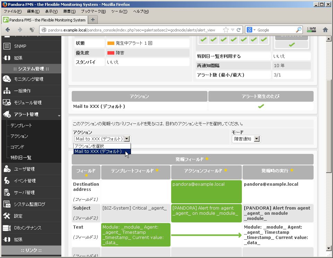Click star beside テンプレートフィールド header
The height and width of the screenshot is (258, 333).
tap(157, 170)
